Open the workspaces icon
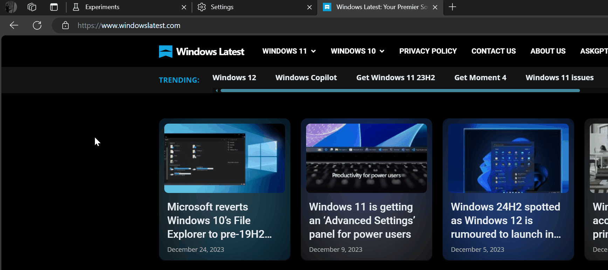608x270 pixels. point(32,7)
